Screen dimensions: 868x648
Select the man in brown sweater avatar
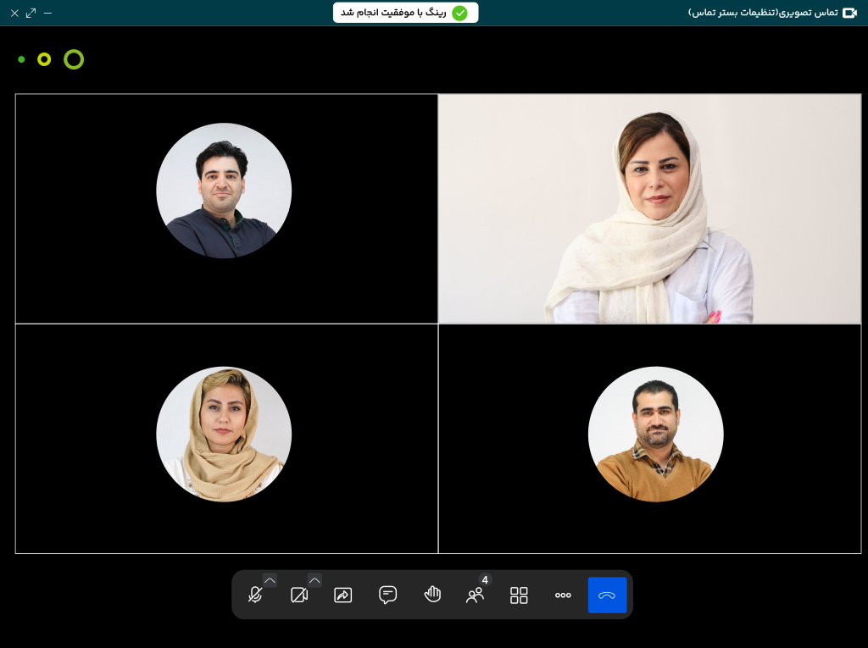[655, 435]
